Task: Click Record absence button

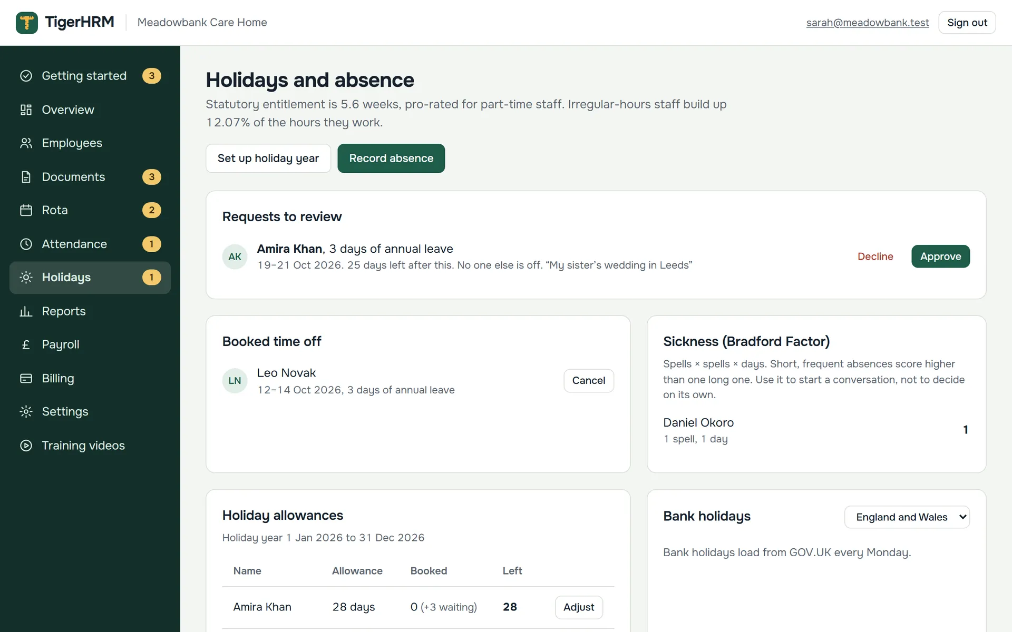Action: [391, 159]
